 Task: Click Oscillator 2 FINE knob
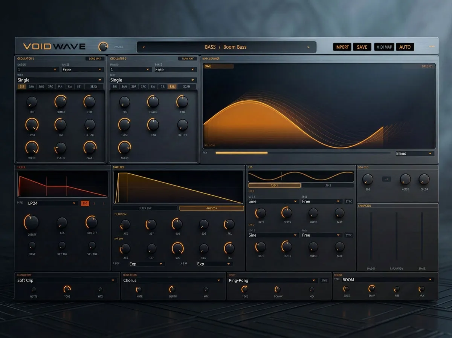(182, 101)
